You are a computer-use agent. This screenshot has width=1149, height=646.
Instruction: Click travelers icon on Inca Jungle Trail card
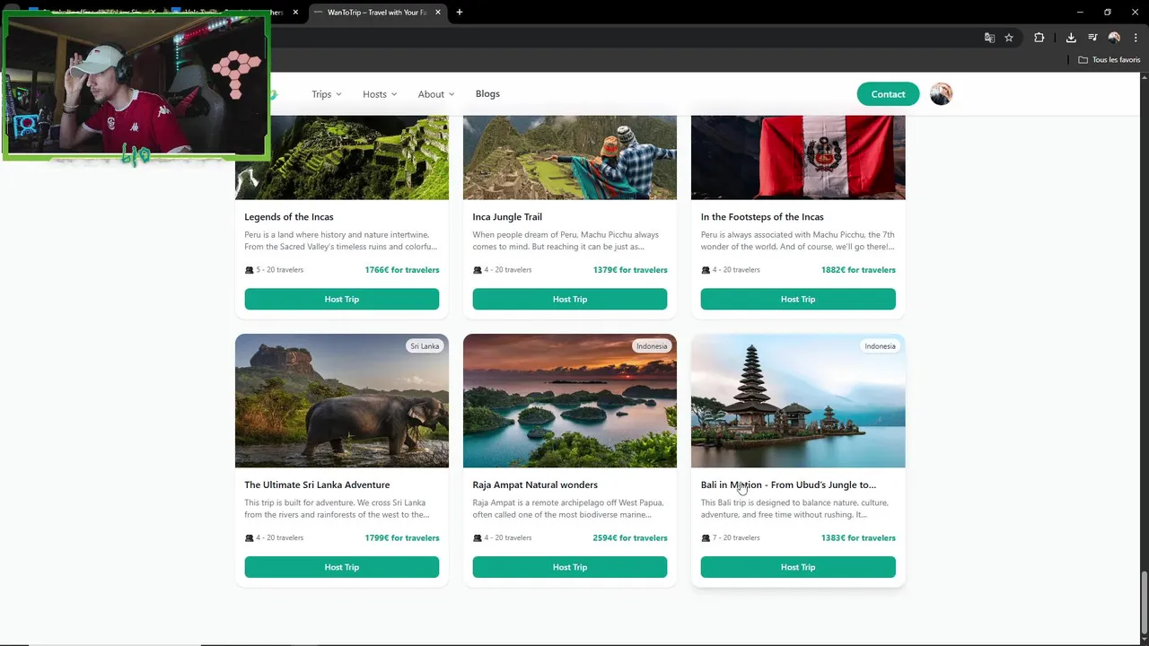click(478, 270)
